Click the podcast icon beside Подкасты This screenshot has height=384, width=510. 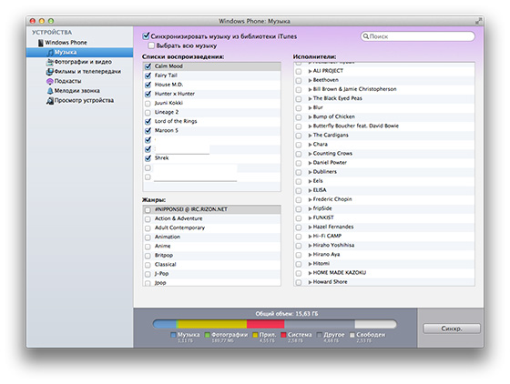50,81
